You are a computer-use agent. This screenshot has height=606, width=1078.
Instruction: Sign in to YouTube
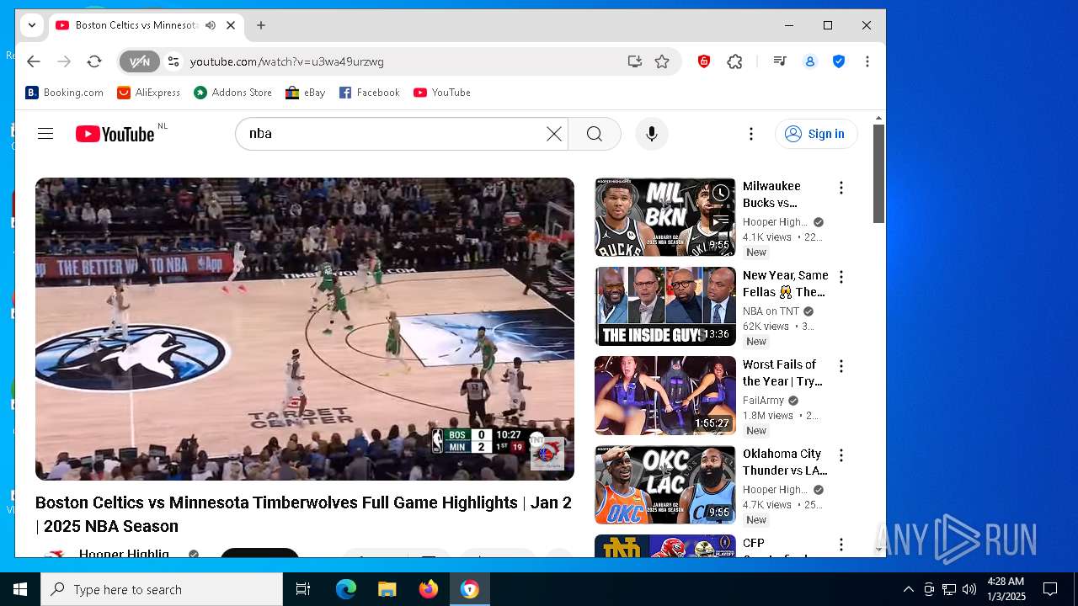[x=816, y=134]
